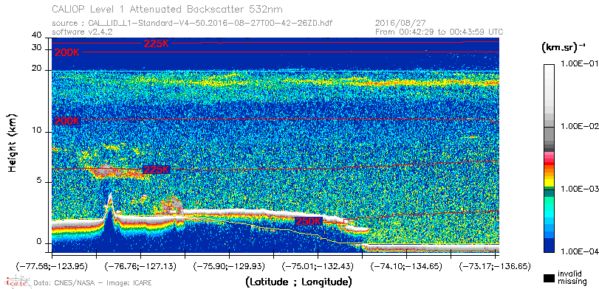This screenshot has height=289, width=599.
Task: Click height axis tick label '10'
Action: pos(37,130)
